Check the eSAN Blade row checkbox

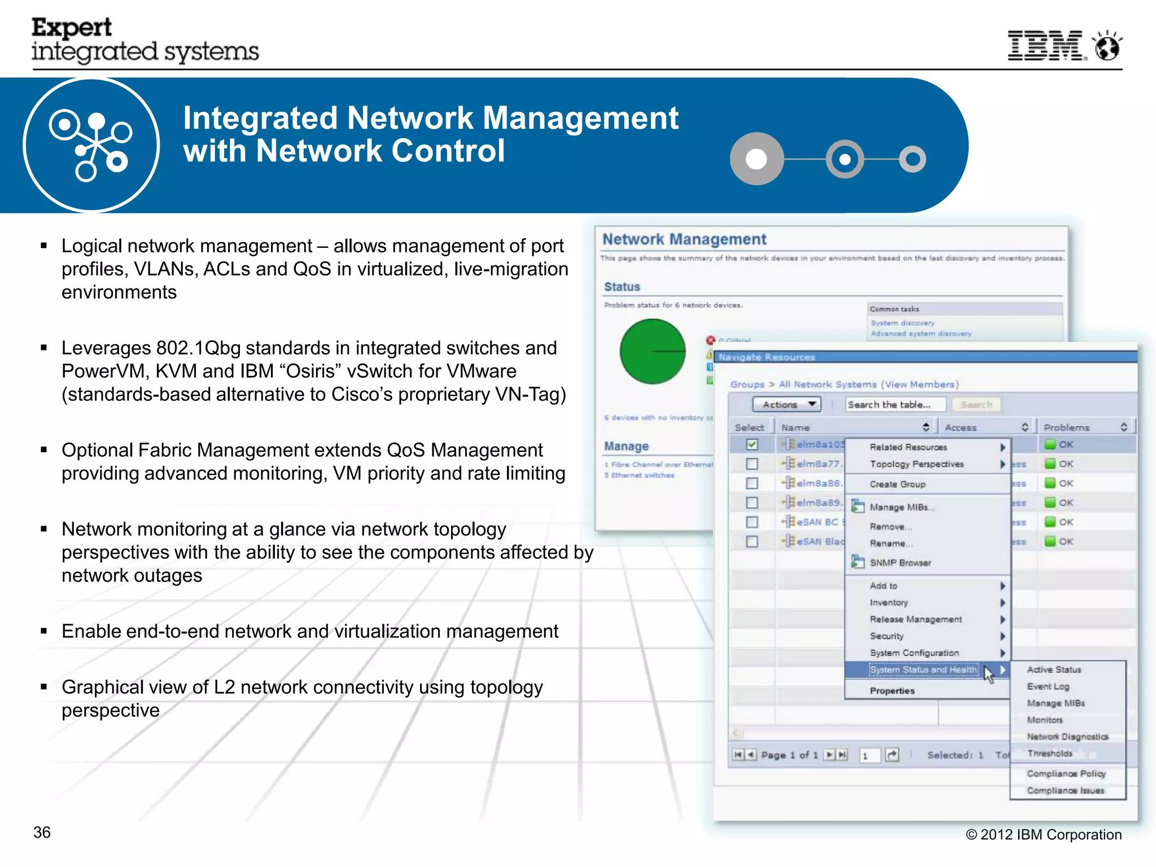point(752,541)
